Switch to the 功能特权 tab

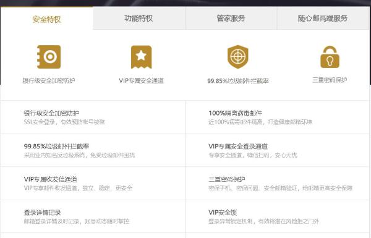click(x=139, y=18)
